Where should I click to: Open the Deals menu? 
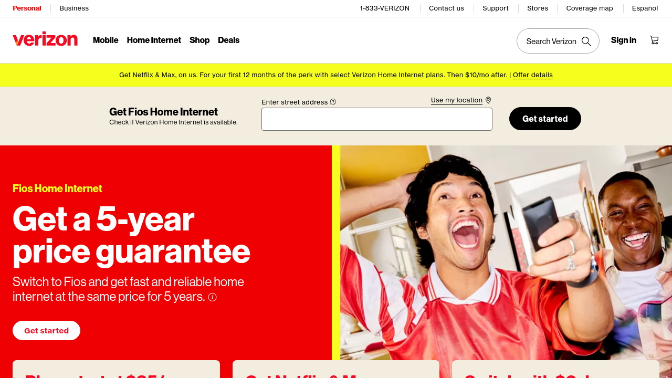pyautogui.click(x=229, y=40)
